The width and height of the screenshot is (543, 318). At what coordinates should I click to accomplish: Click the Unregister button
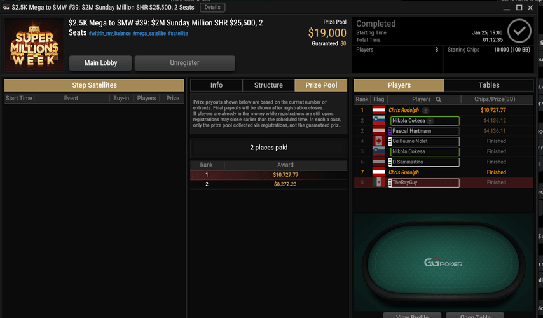184,63
